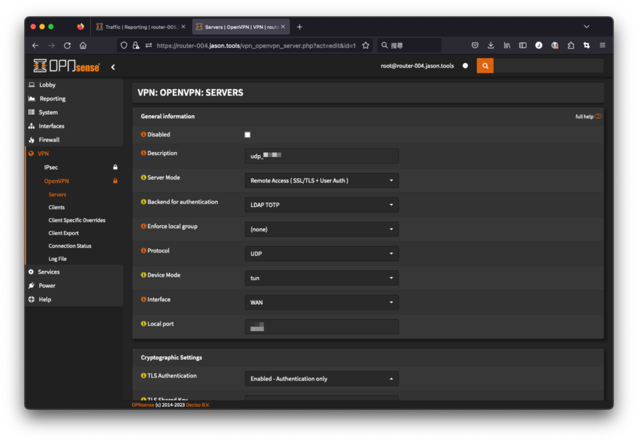Open the Firefox hamburger menu
638x442 pixels.
[602, 46]
